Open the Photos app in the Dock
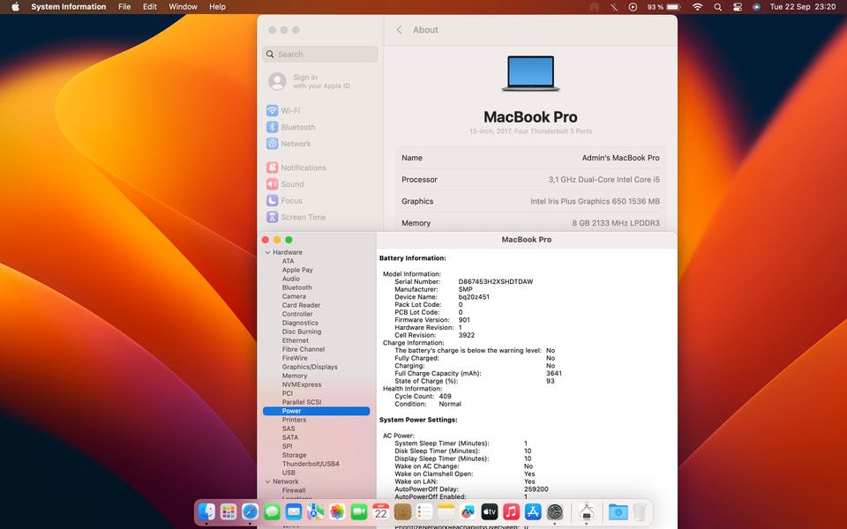Viewport: 847px width, 529px height. (337, 511)
